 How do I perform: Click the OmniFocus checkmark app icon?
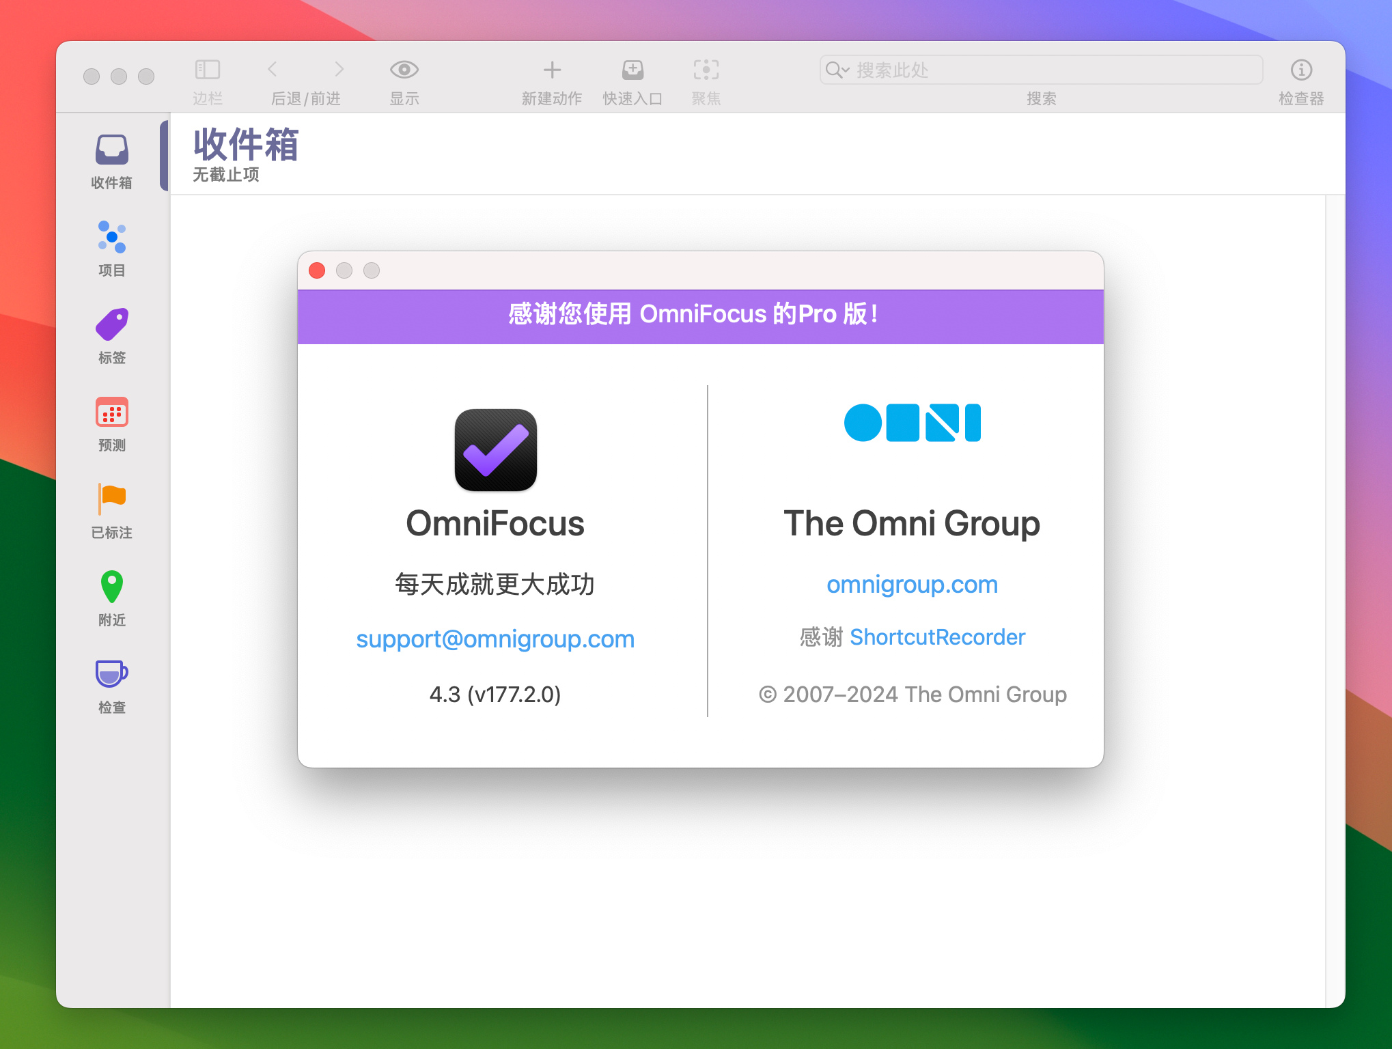click(496, 450)
